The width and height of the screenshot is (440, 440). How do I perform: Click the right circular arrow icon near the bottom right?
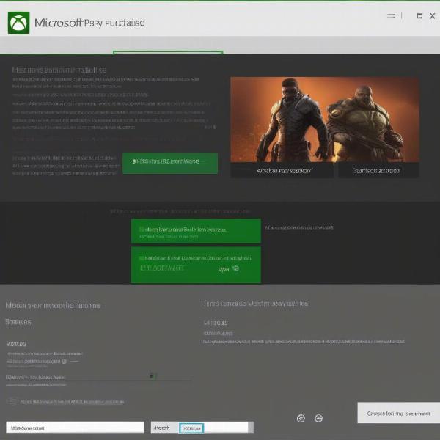tap(318, 419)
